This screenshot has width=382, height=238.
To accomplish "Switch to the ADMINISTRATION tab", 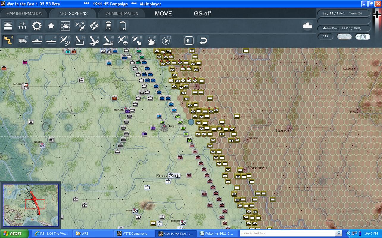I will (x=122, y=13).
